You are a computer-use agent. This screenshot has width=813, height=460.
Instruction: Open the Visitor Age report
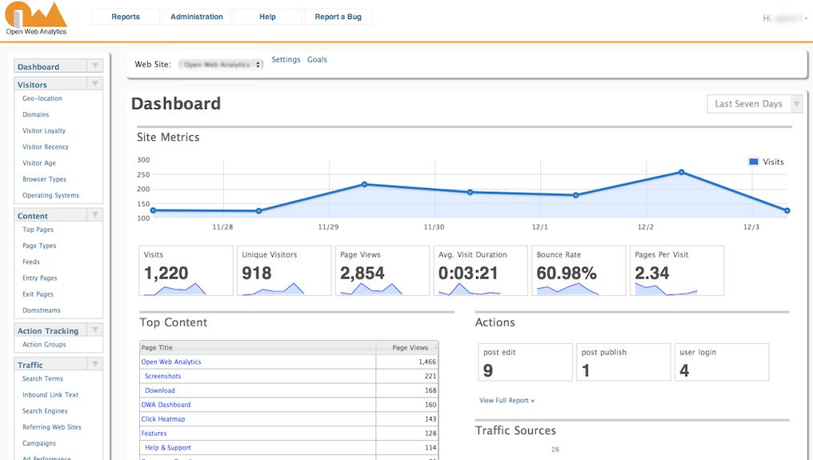click(x=39, y=163)
